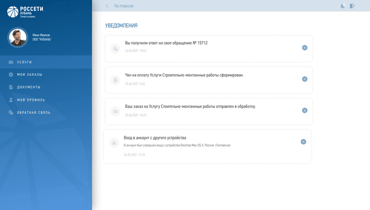This screenshot has height=210, width=370.
Task: Return via the На главную link
Action: tap(124, 6)
